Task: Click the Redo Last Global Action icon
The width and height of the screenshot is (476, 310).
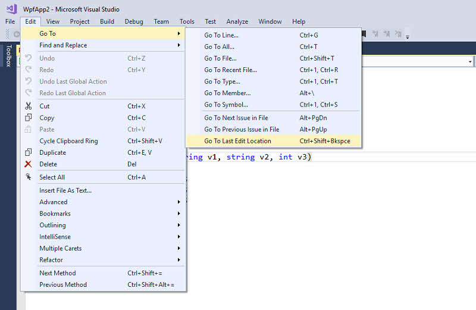Action: (28, 93)
